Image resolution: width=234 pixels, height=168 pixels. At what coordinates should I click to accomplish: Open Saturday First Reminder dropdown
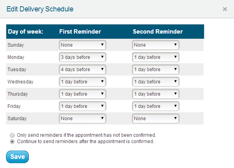[x=83, y=118]
